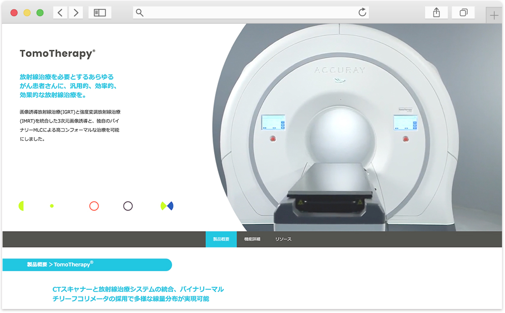Switch to the 機能詳細 tab
The width and height of the screenshot is (505, 313).
tap(252, 239)
